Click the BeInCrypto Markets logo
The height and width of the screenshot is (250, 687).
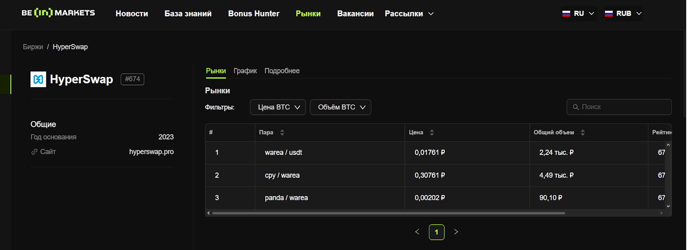point(58,13)
